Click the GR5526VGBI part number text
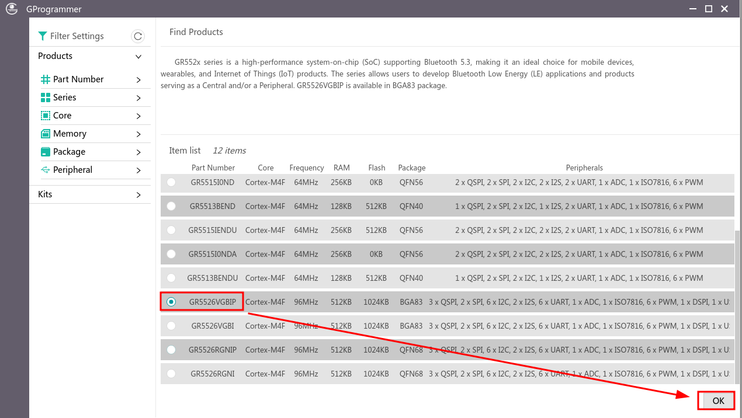Screen dimensions: 742x418 coord(213,326)
